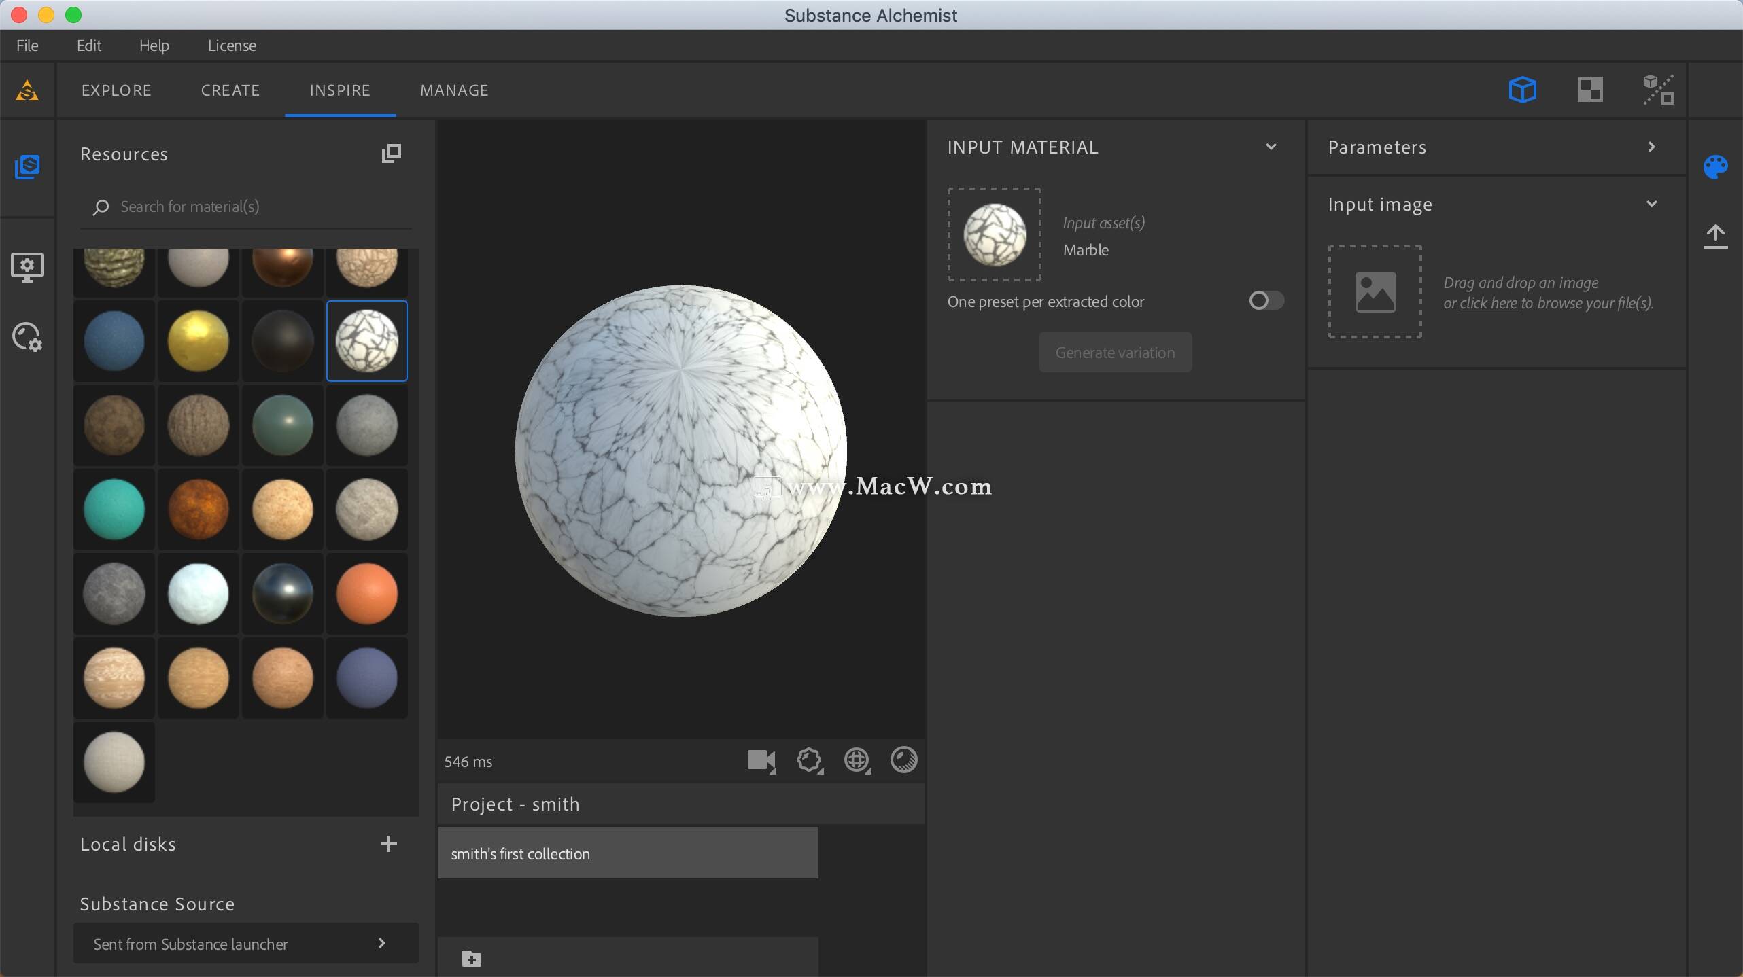
Task: Click the Local disks heading
Action: pyautogui.click(x=128, y=844)
